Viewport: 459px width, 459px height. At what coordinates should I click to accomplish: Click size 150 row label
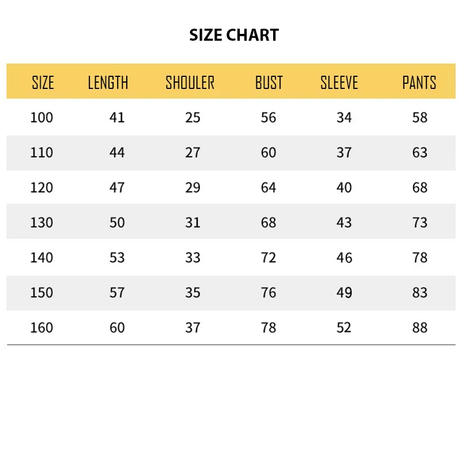click(x=41, y=293)
